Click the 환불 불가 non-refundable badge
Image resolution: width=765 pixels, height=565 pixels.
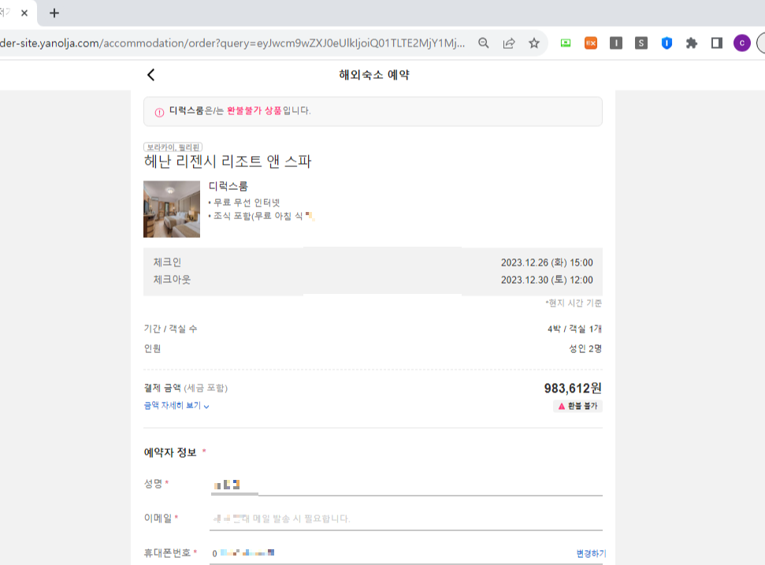[577, 406]
